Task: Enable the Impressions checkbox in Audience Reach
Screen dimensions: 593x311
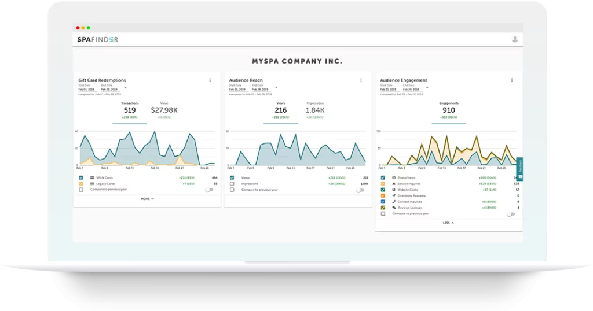Action: point(232,184)
